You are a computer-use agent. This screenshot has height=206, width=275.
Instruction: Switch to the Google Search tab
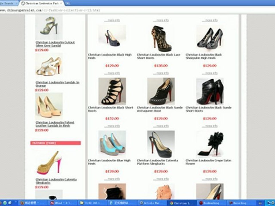point(9,3)
